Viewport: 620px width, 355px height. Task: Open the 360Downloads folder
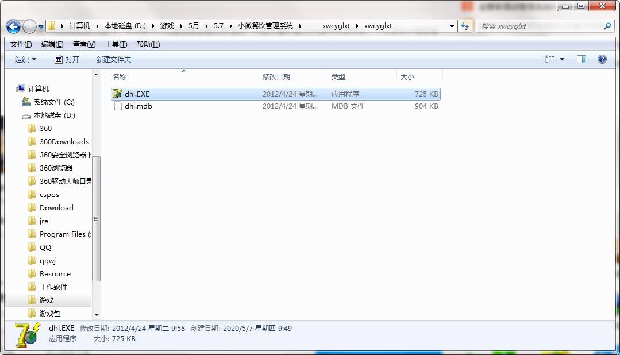coord(64,141)
